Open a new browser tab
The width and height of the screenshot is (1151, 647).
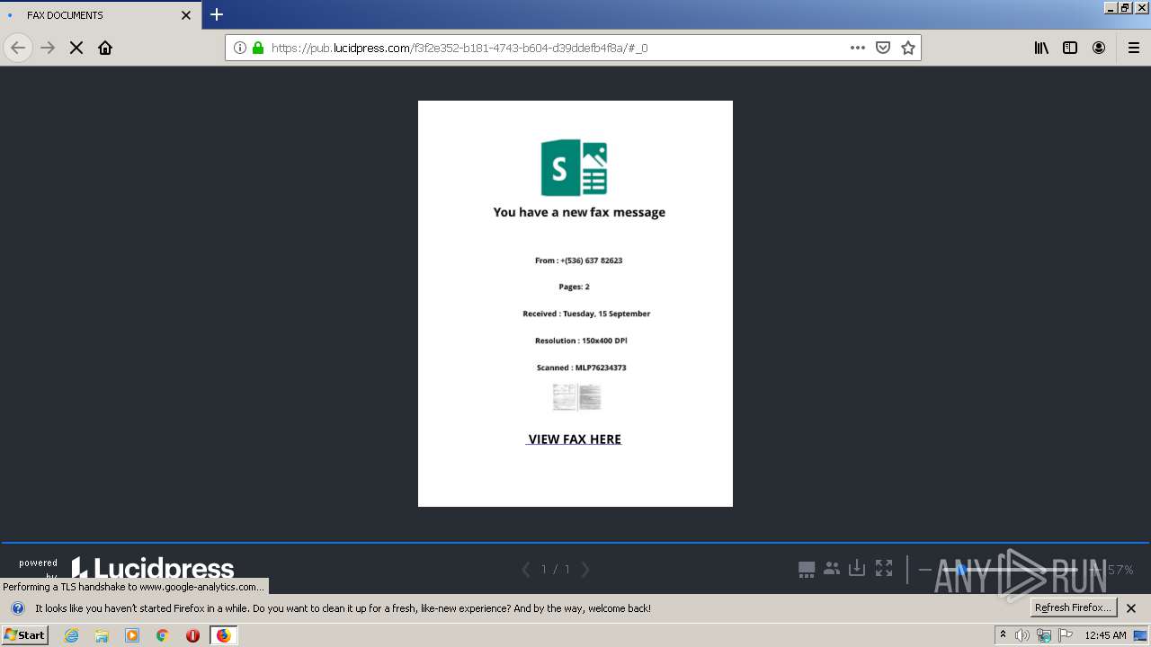pyautogui.click(x=217, y=14)
